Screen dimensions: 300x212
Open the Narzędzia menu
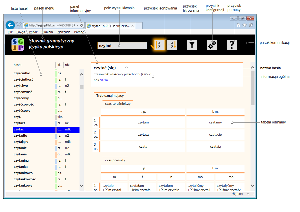64,32
